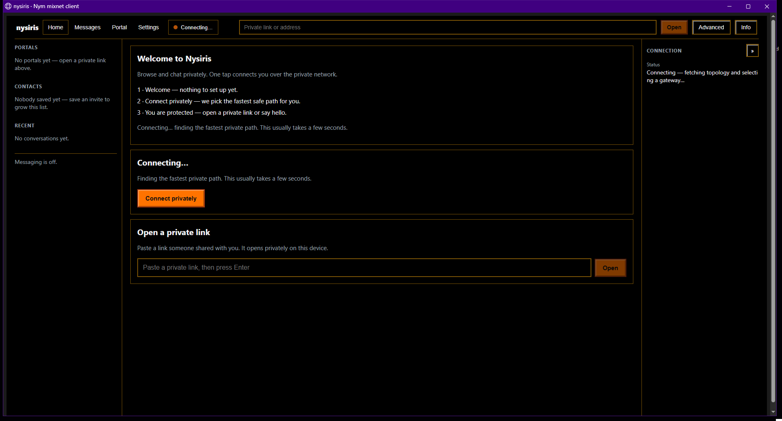Screen dimensions: 782x421
Task: Click step "3 · You are protected" line
Action: [212, 113]
